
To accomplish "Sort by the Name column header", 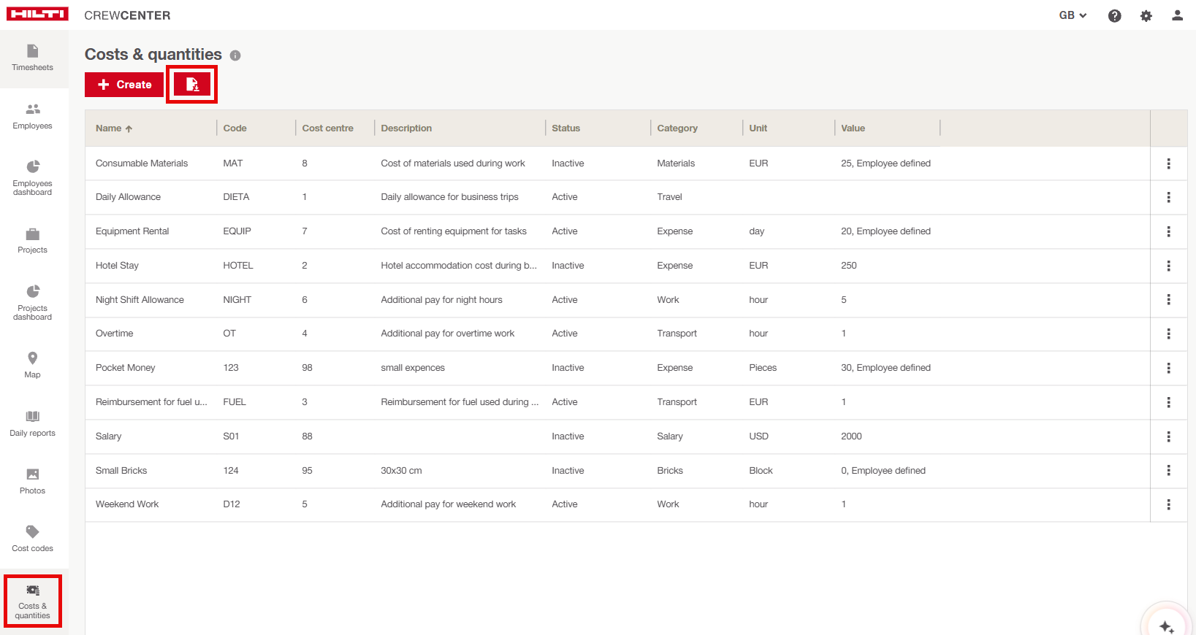I will tap(114, 128).
